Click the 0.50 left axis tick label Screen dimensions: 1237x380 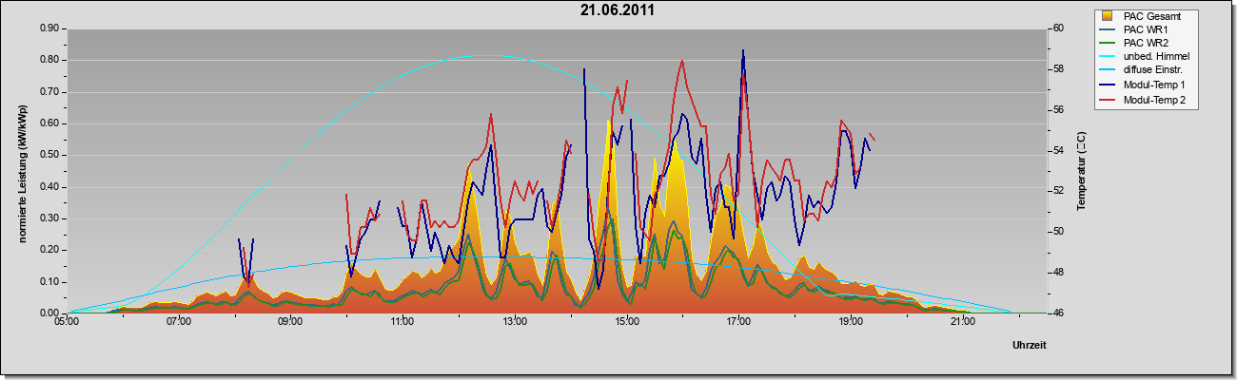(49, 155)
